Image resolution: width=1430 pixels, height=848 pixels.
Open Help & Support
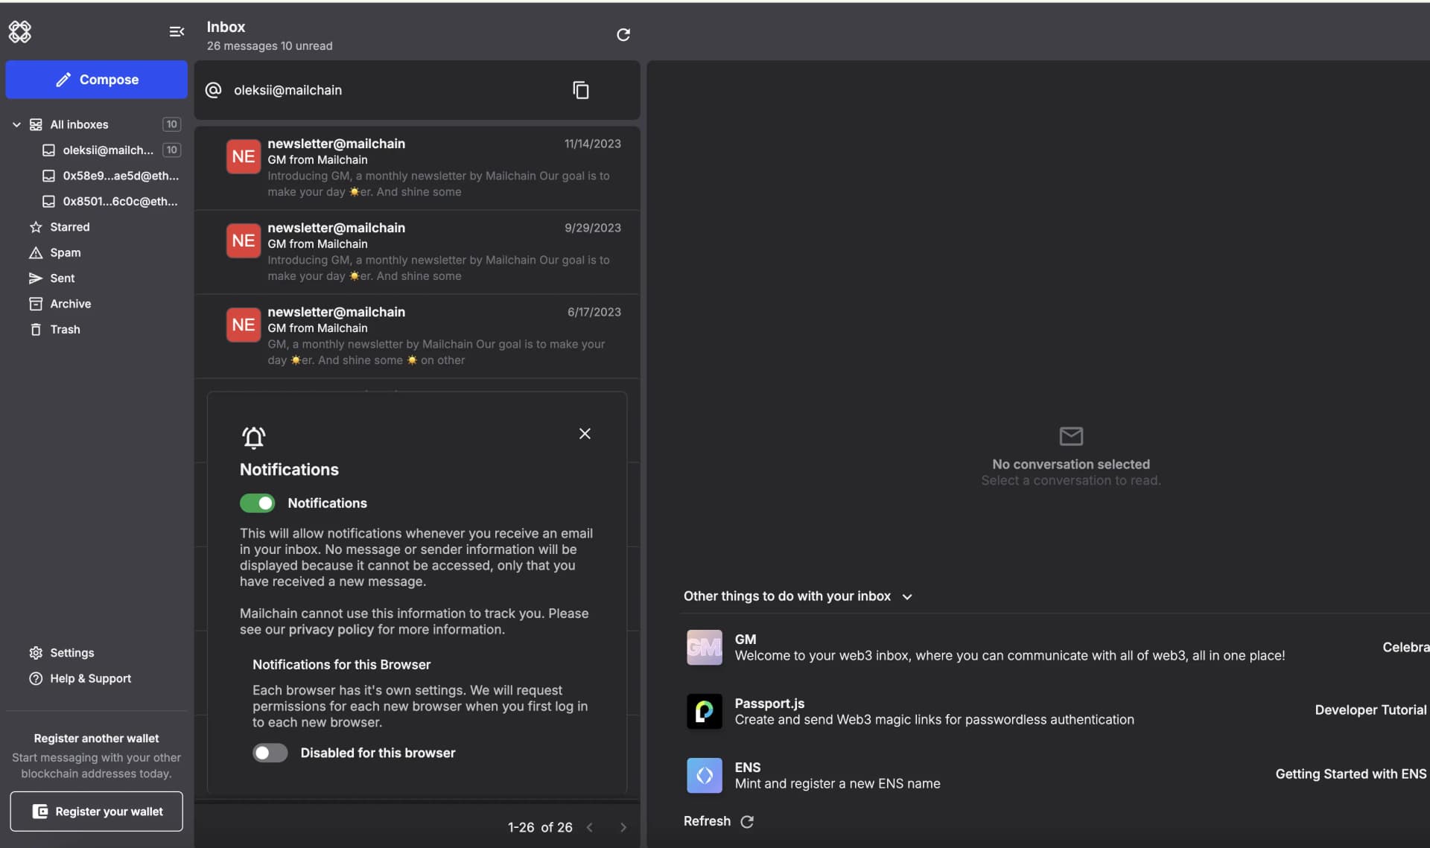90,678
